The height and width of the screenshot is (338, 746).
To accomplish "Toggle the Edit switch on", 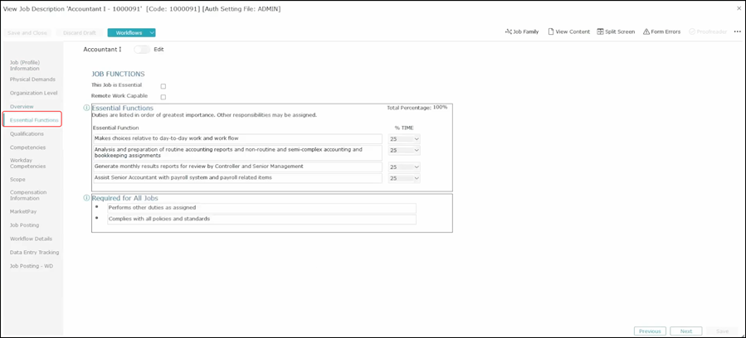I will (142, 50).
